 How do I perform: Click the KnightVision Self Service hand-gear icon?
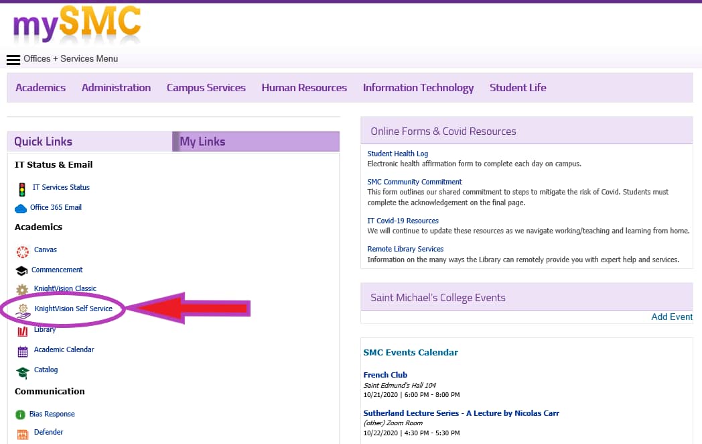23,311
